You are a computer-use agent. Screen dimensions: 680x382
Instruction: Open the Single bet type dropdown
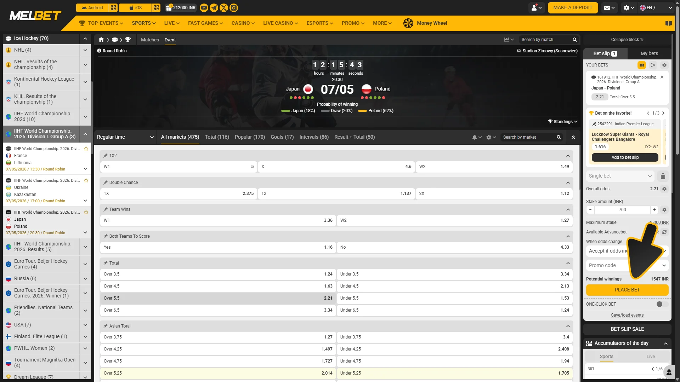point(620,176)
